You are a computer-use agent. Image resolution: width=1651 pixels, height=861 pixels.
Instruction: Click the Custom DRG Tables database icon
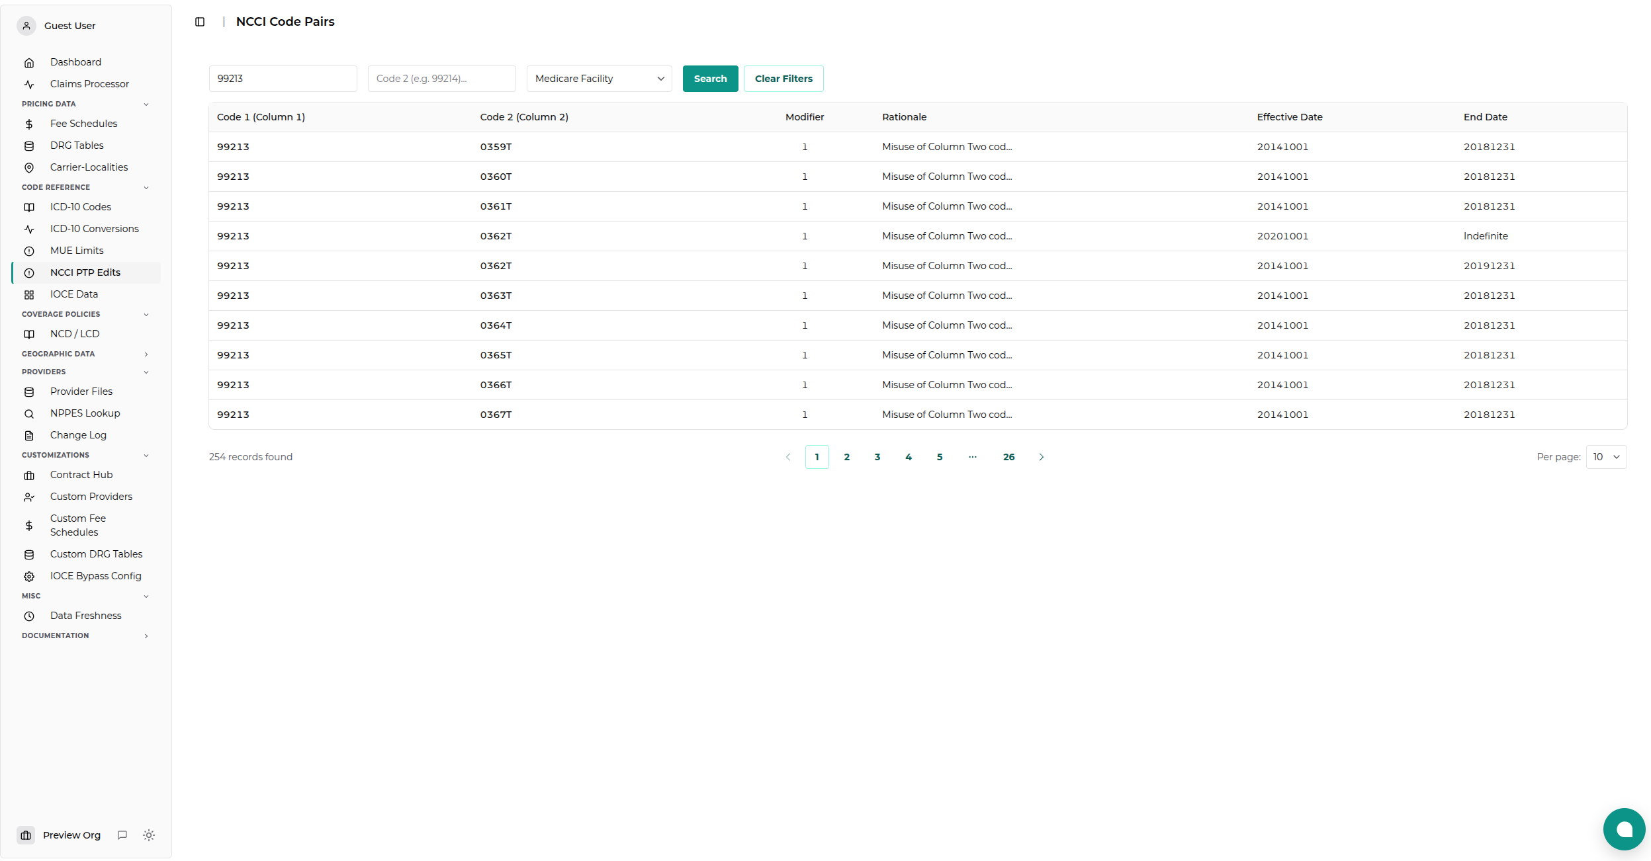tap(29, 555)
